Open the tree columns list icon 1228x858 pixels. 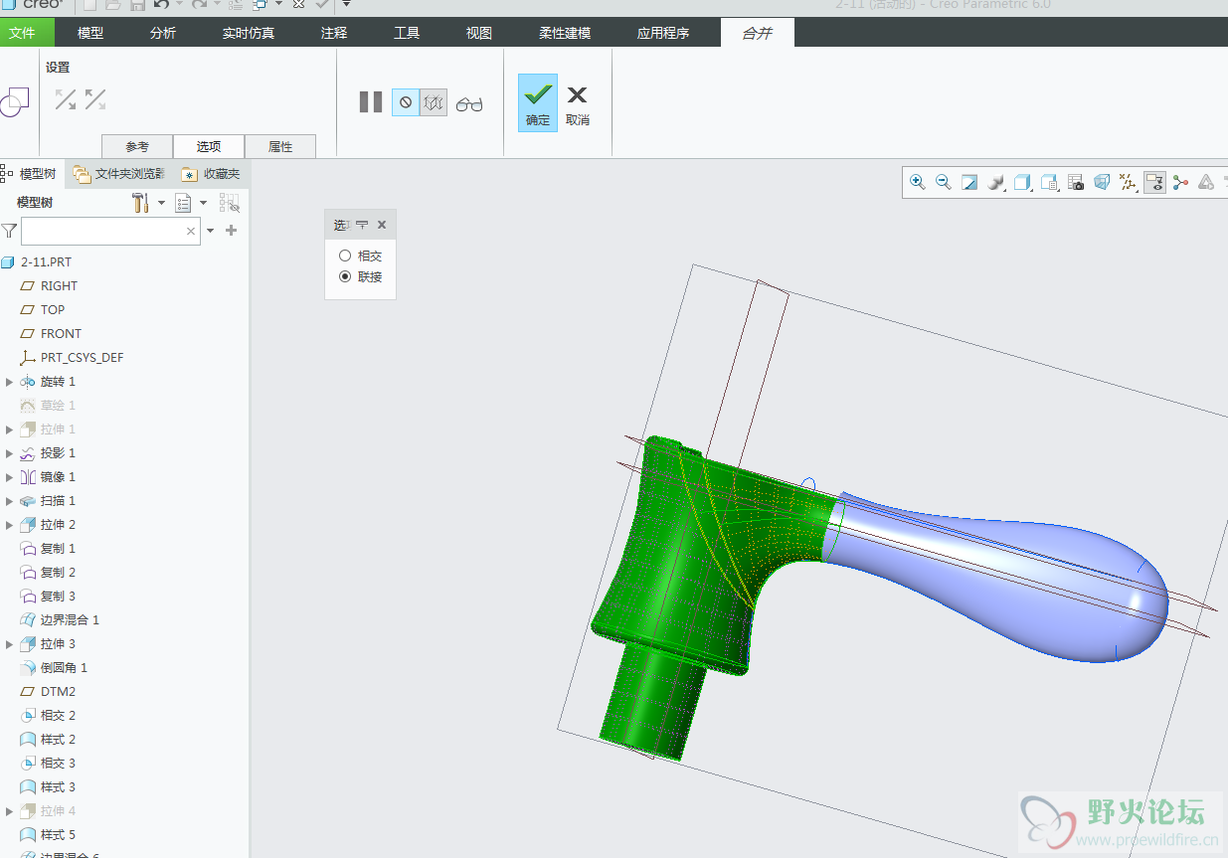click(x=183, y=203)
